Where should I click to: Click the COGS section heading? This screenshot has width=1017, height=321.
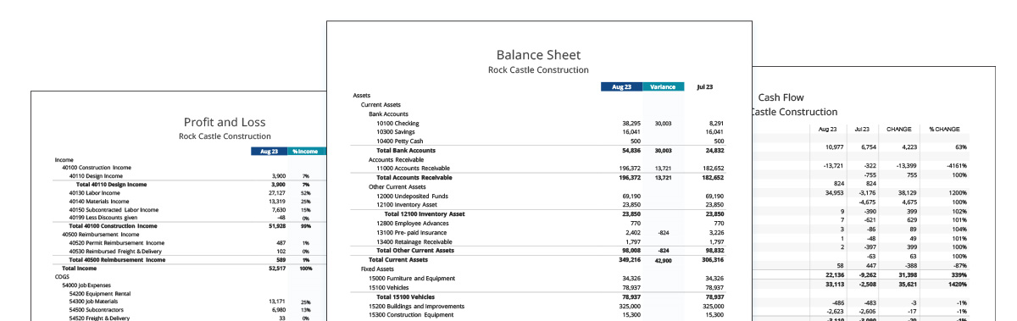[x=62, y=276]
